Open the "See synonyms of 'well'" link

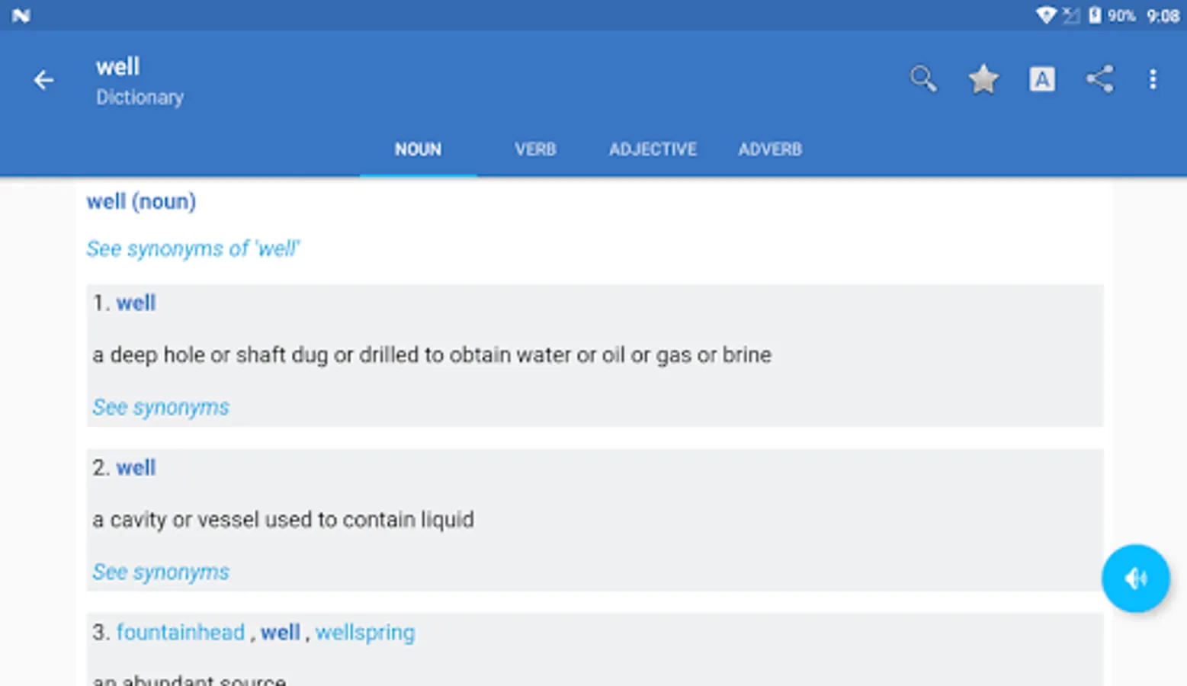tap(193, 248)
